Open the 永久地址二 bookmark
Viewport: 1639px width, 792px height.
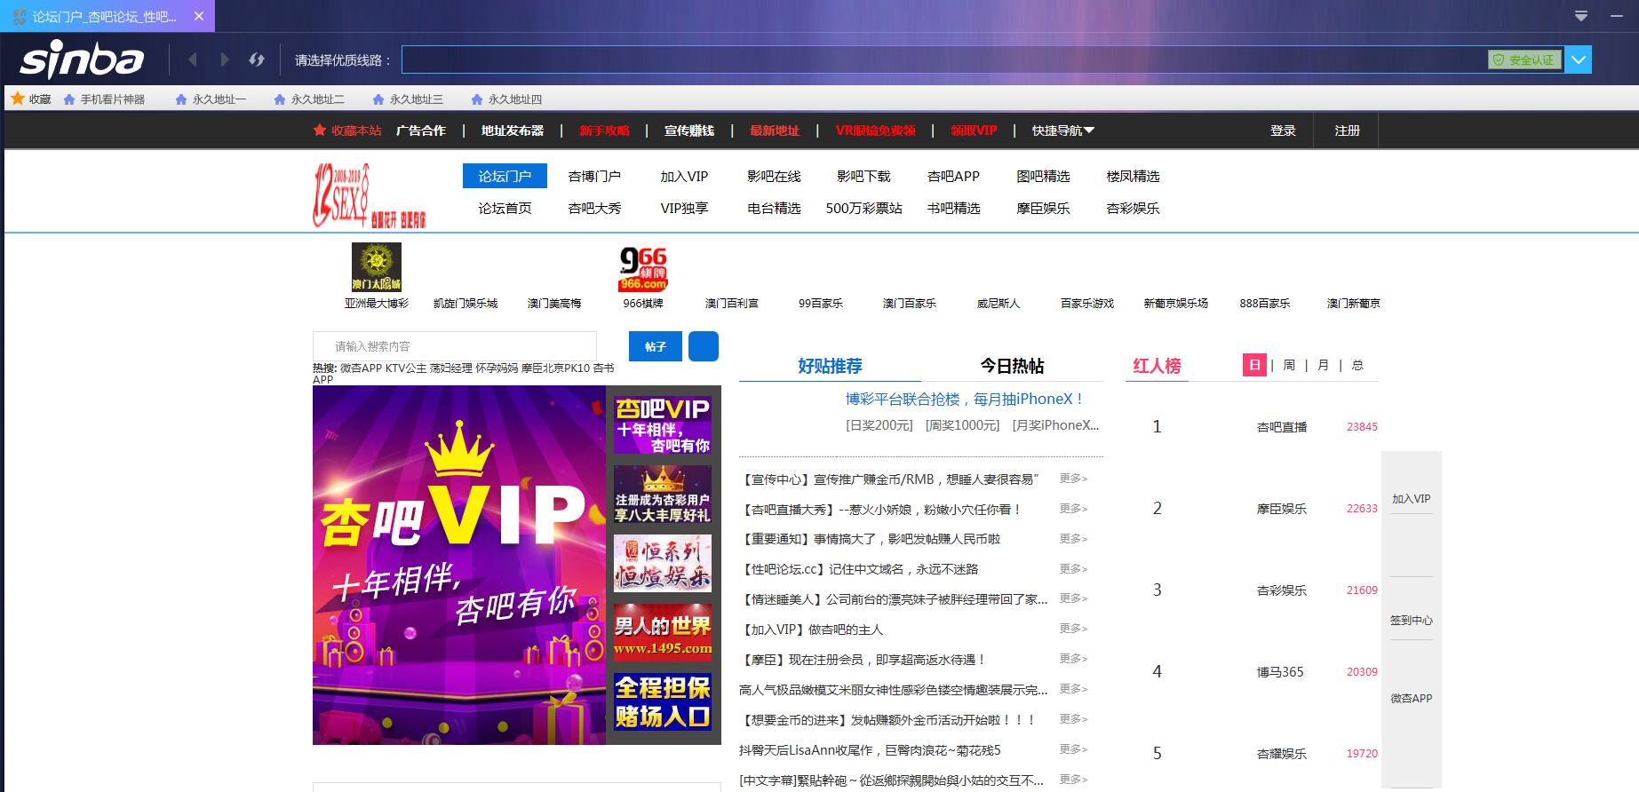coord(309,99)
